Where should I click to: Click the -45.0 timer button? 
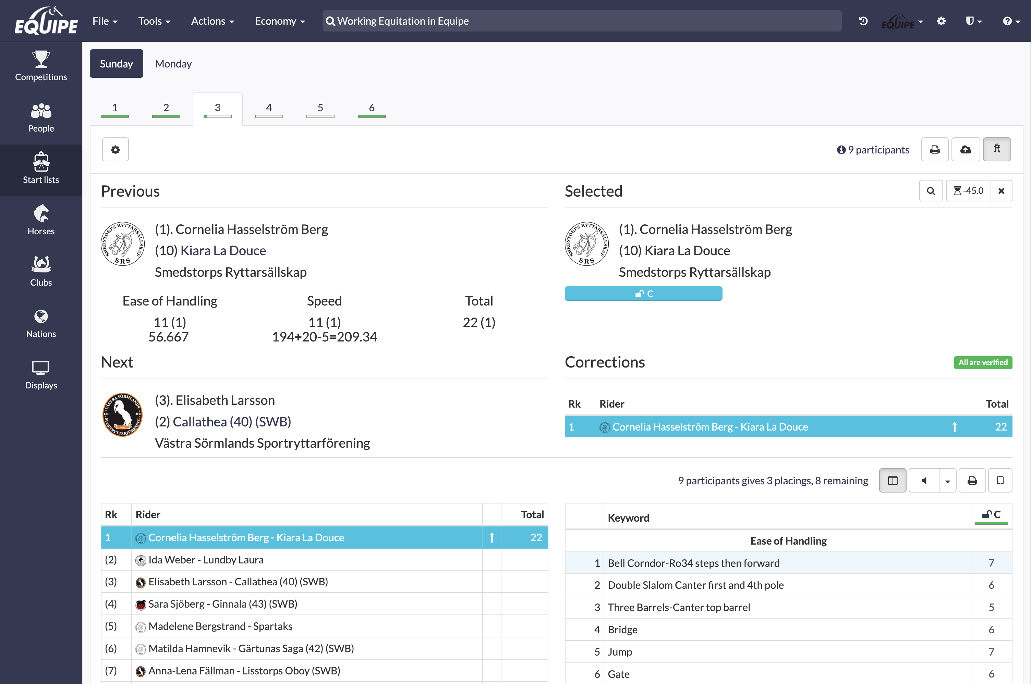(968, 191)
